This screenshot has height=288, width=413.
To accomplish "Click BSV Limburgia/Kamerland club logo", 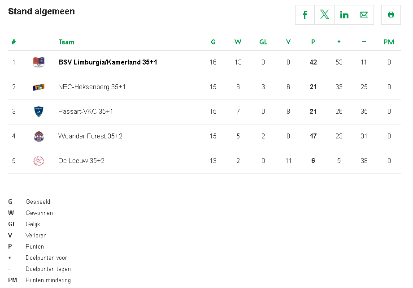I will [x=39, y=62].
